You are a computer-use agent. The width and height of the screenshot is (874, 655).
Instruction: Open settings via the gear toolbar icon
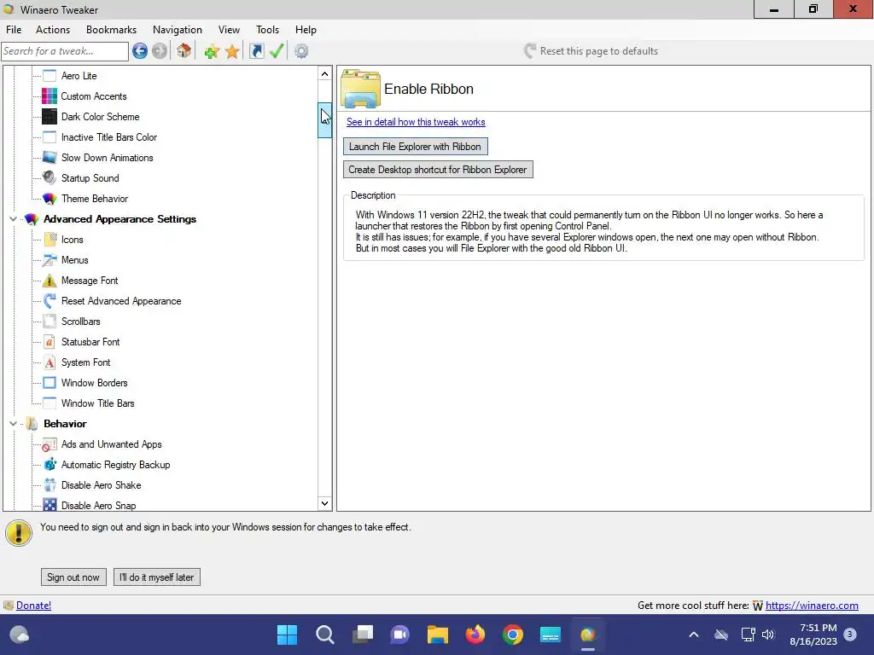301,51
